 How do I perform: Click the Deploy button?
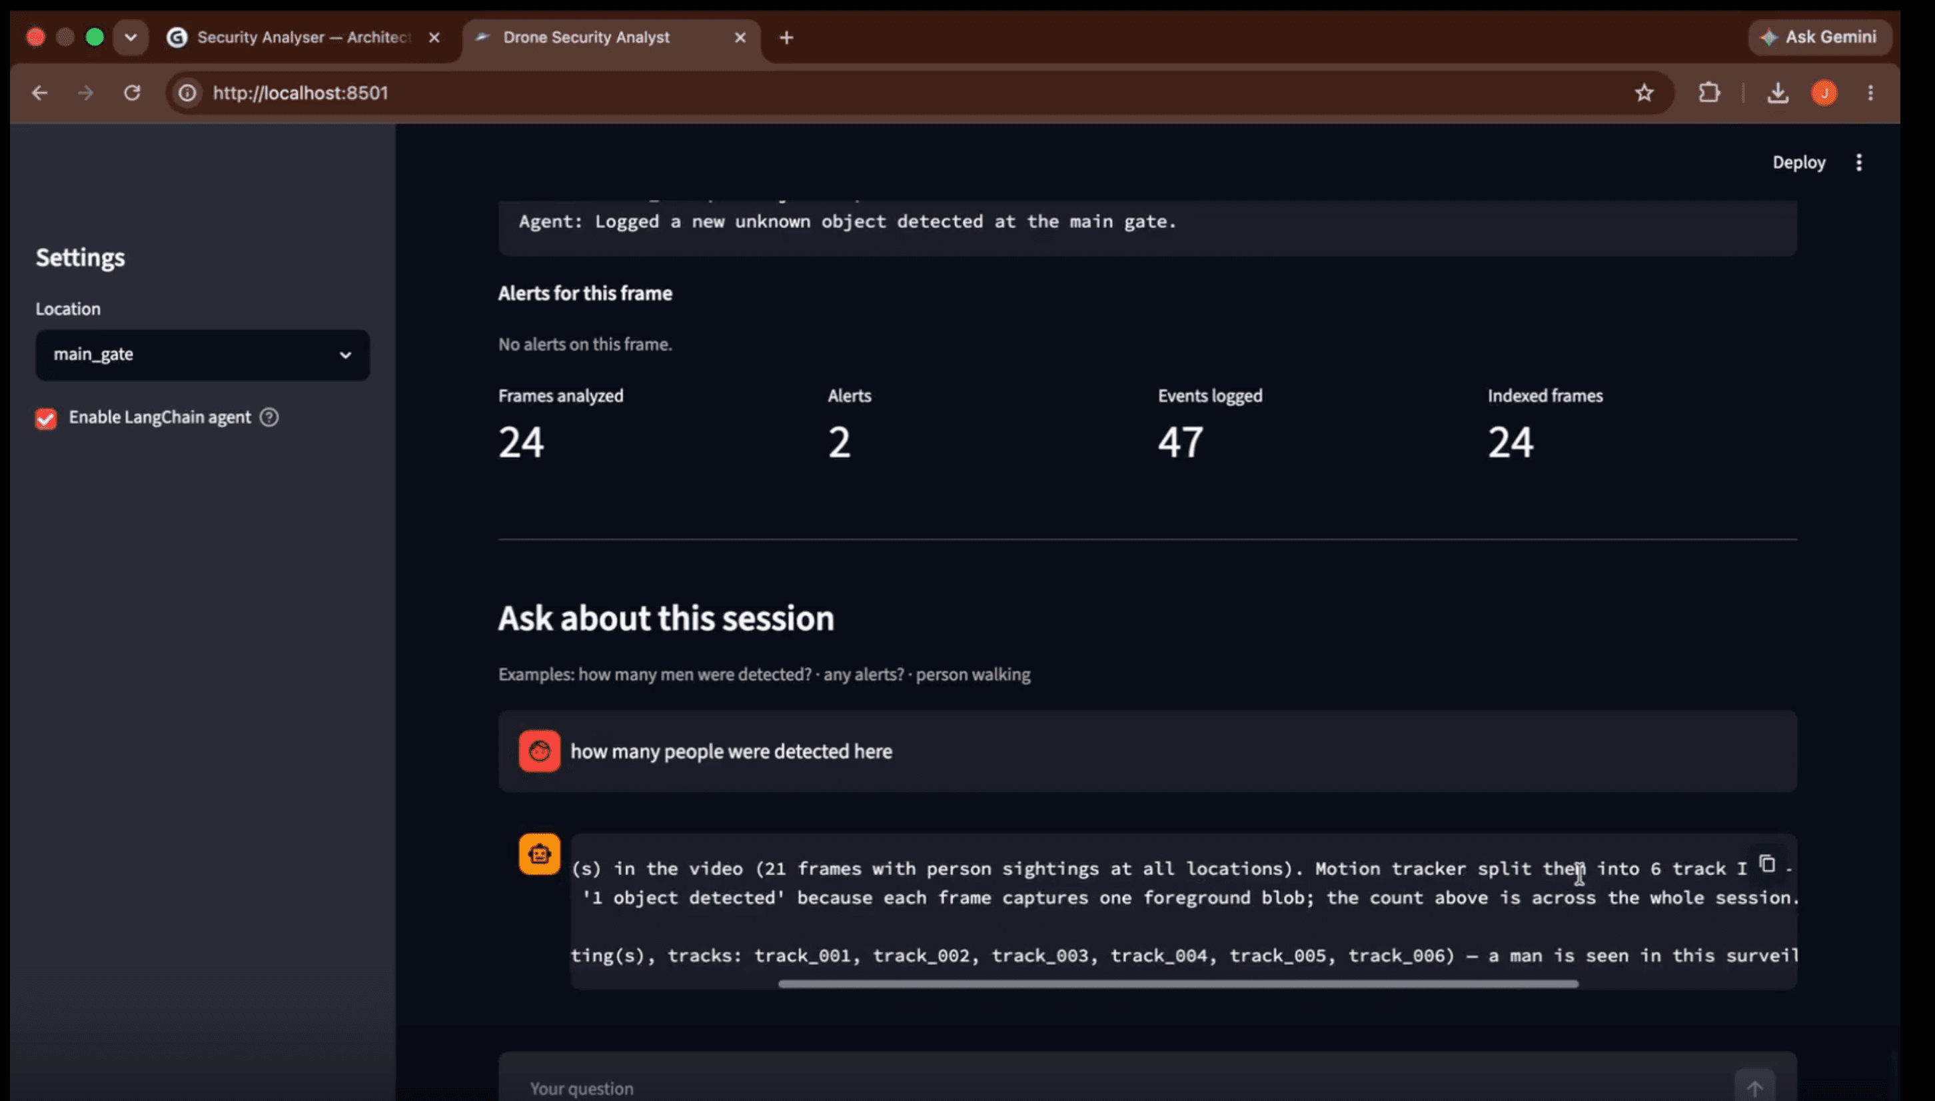(1799, 163)
